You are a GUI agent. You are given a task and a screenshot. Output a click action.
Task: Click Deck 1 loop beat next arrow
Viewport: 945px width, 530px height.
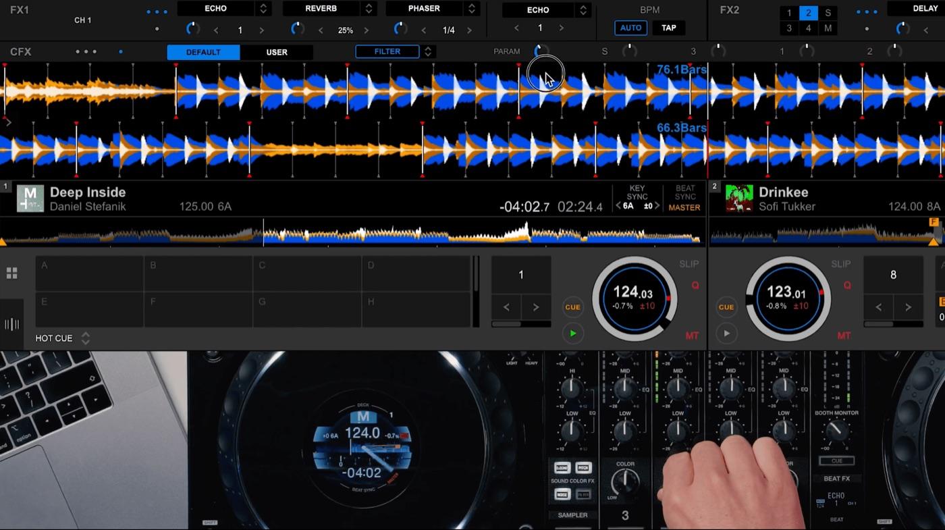tap(536, 307)
